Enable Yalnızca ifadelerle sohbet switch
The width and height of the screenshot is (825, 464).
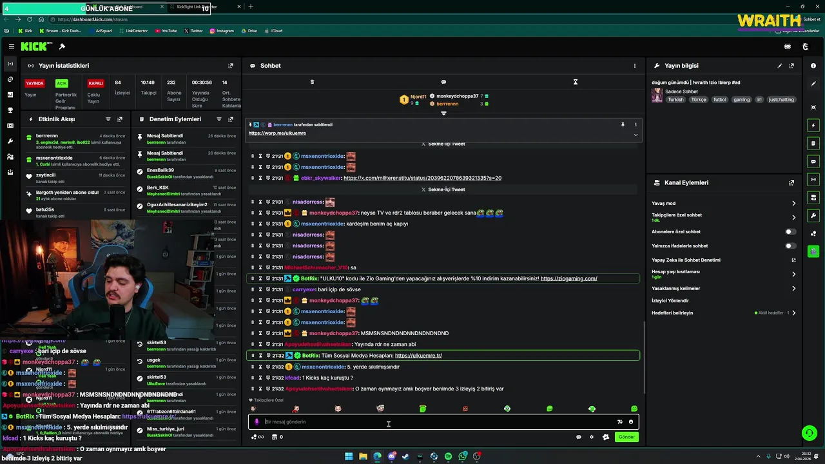point(790,246)
